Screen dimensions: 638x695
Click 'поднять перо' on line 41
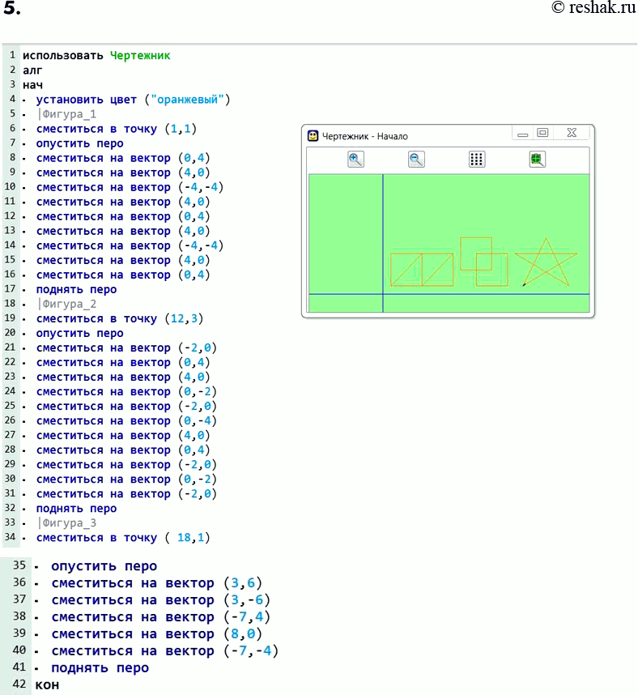click(x=100, y=667)
